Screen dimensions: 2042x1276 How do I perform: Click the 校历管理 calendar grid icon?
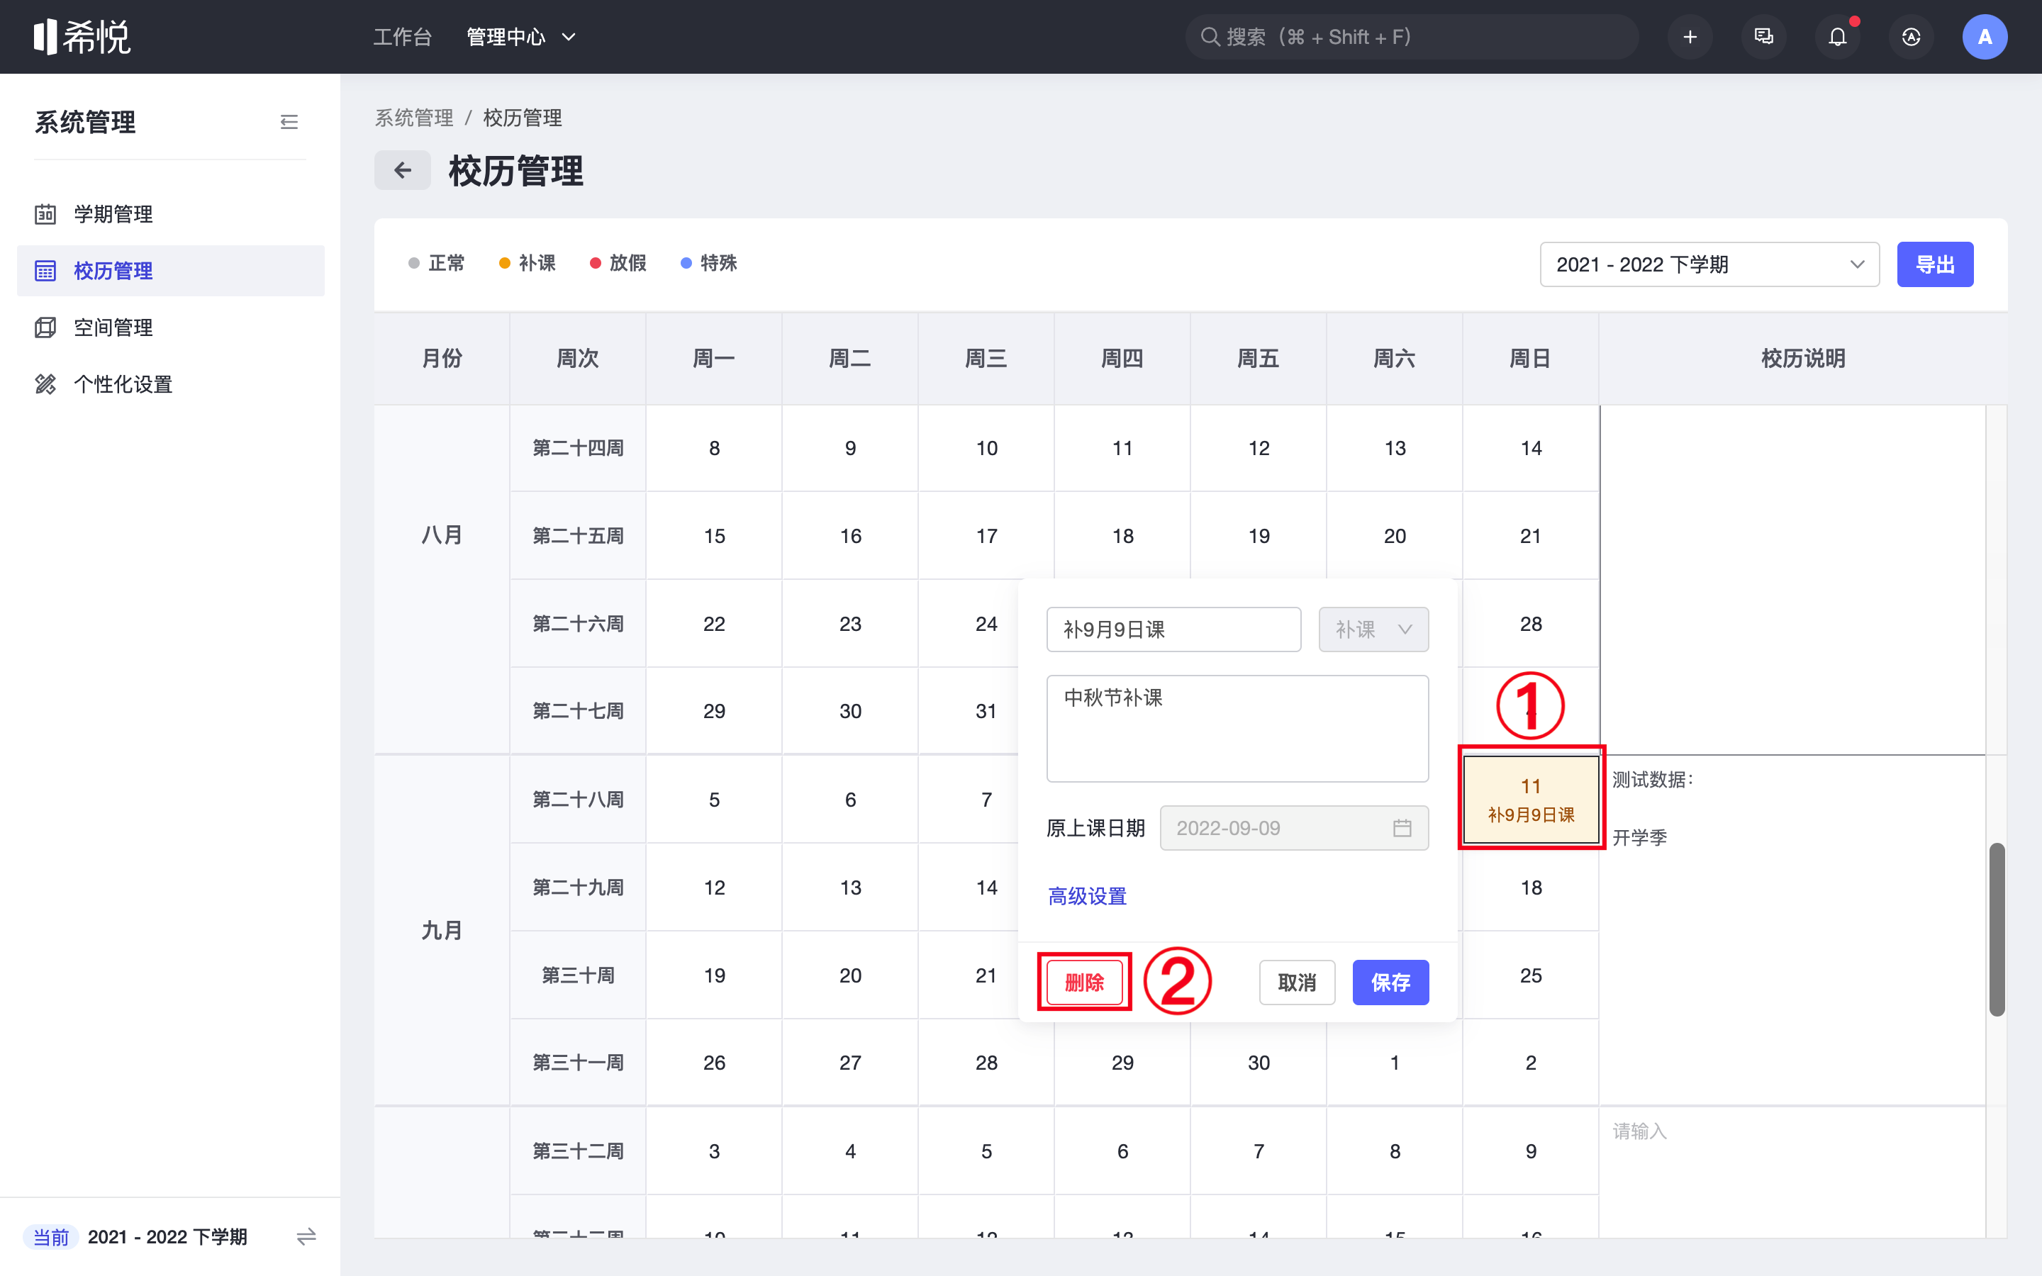tap(45, 271)
